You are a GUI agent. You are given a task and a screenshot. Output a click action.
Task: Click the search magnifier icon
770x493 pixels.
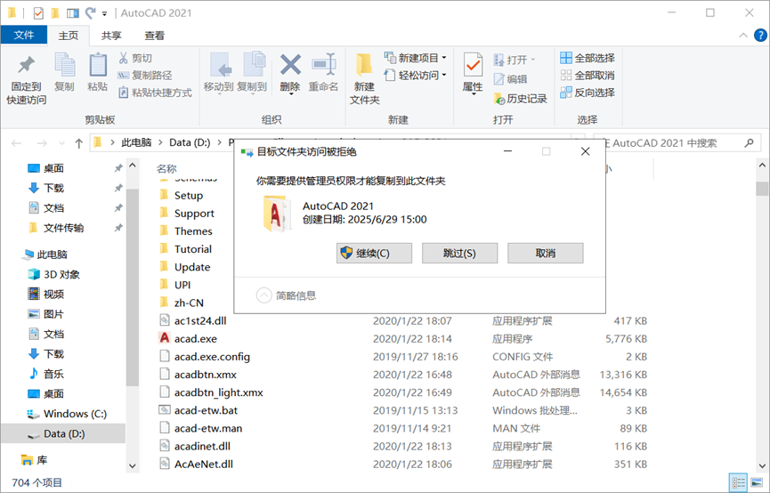(x=749, y=143)
